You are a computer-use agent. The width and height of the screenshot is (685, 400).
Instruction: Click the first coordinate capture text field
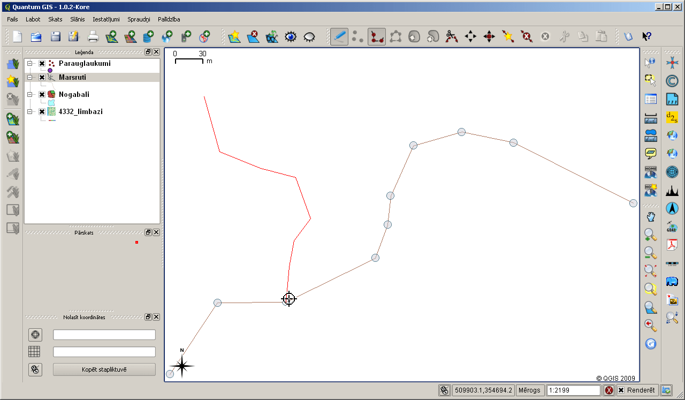click(104, 335)
